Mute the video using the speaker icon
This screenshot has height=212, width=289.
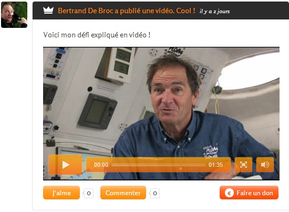pos(265,165)
